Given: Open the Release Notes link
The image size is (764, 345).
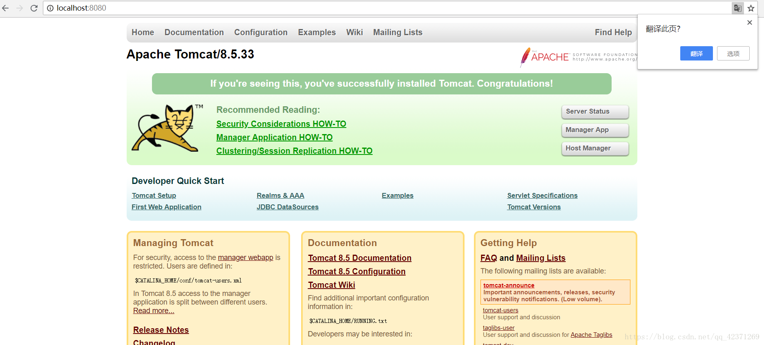Looking at the screenshot, I should [161, 330].
